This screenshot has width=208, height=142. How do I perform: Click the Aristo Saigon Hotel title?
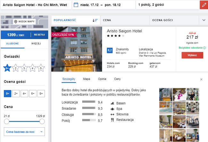[124, 31]
